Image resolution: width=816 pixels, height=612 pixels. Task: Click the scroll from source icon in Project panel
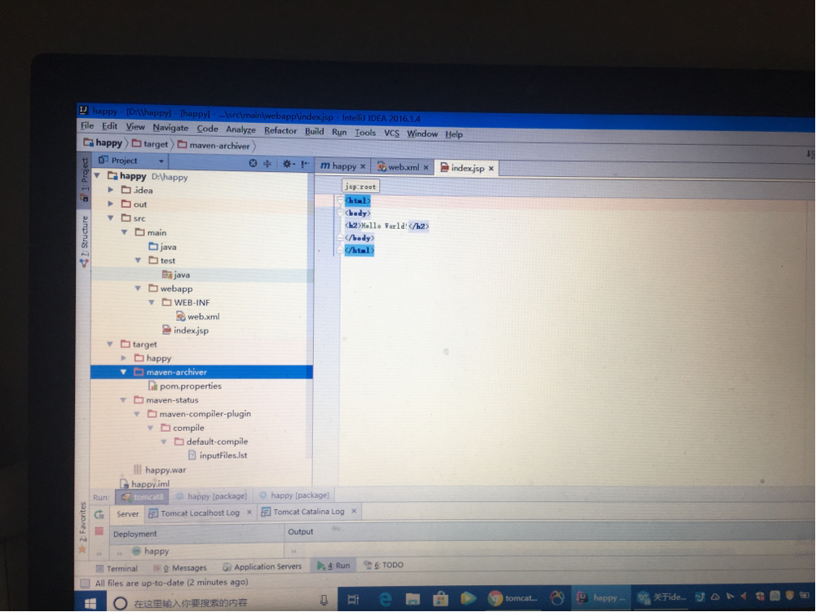253,163
